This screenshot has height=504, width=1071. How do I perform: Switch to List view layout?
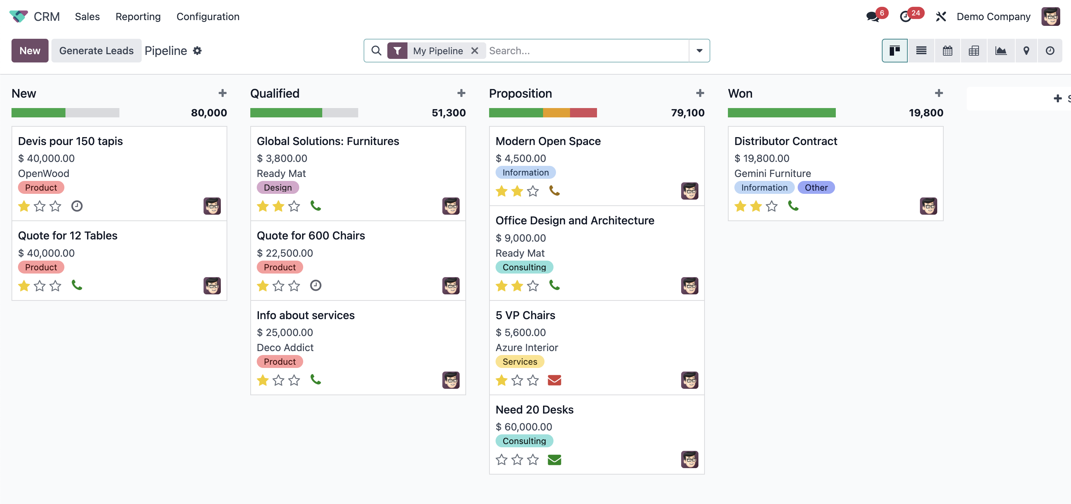tap(921, 51)
